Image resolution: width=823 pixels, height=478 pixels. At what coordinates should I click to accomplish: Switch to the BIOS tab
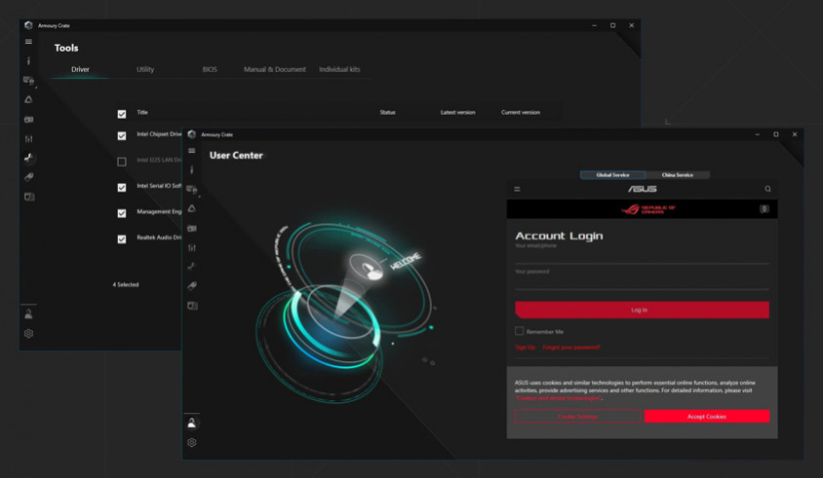coord(210,70)
